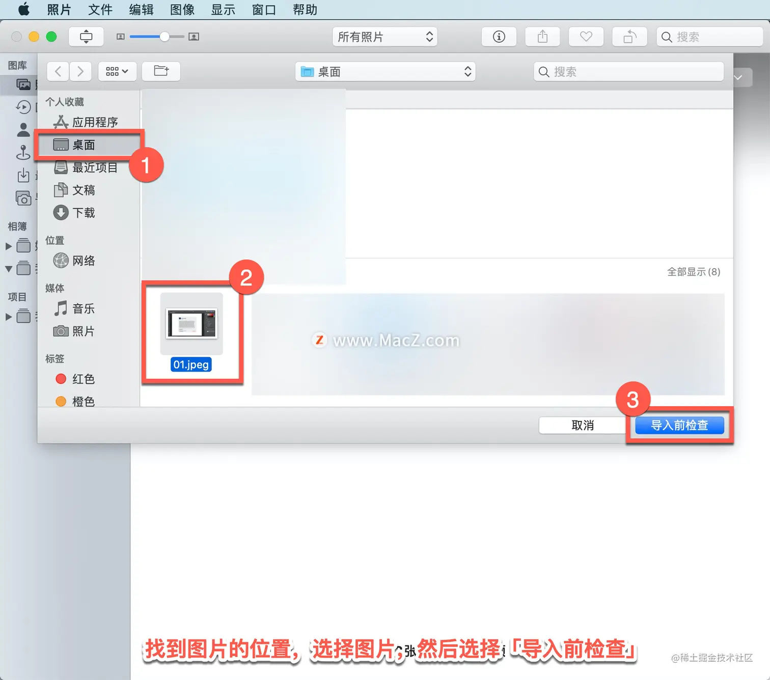
Task: Click 全部显示 (8) link
Action: point(694,272)
